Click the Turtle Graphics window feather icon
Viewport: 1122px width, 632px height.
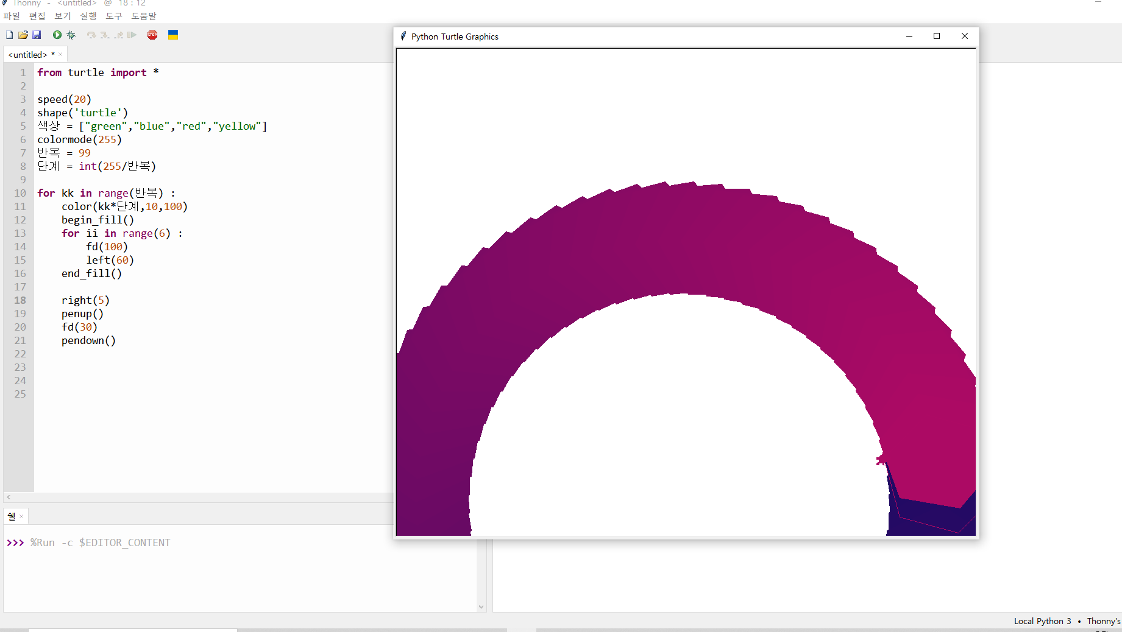tap(403, 37)
